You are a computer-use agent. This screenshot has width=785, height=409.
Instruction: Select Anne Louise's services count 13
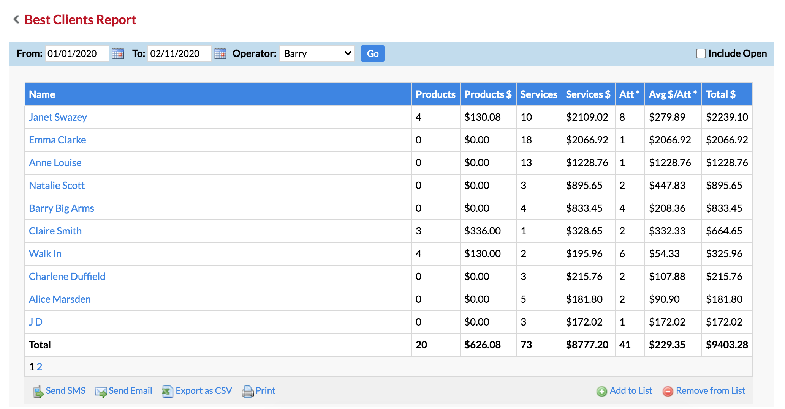tap(539, 163)
